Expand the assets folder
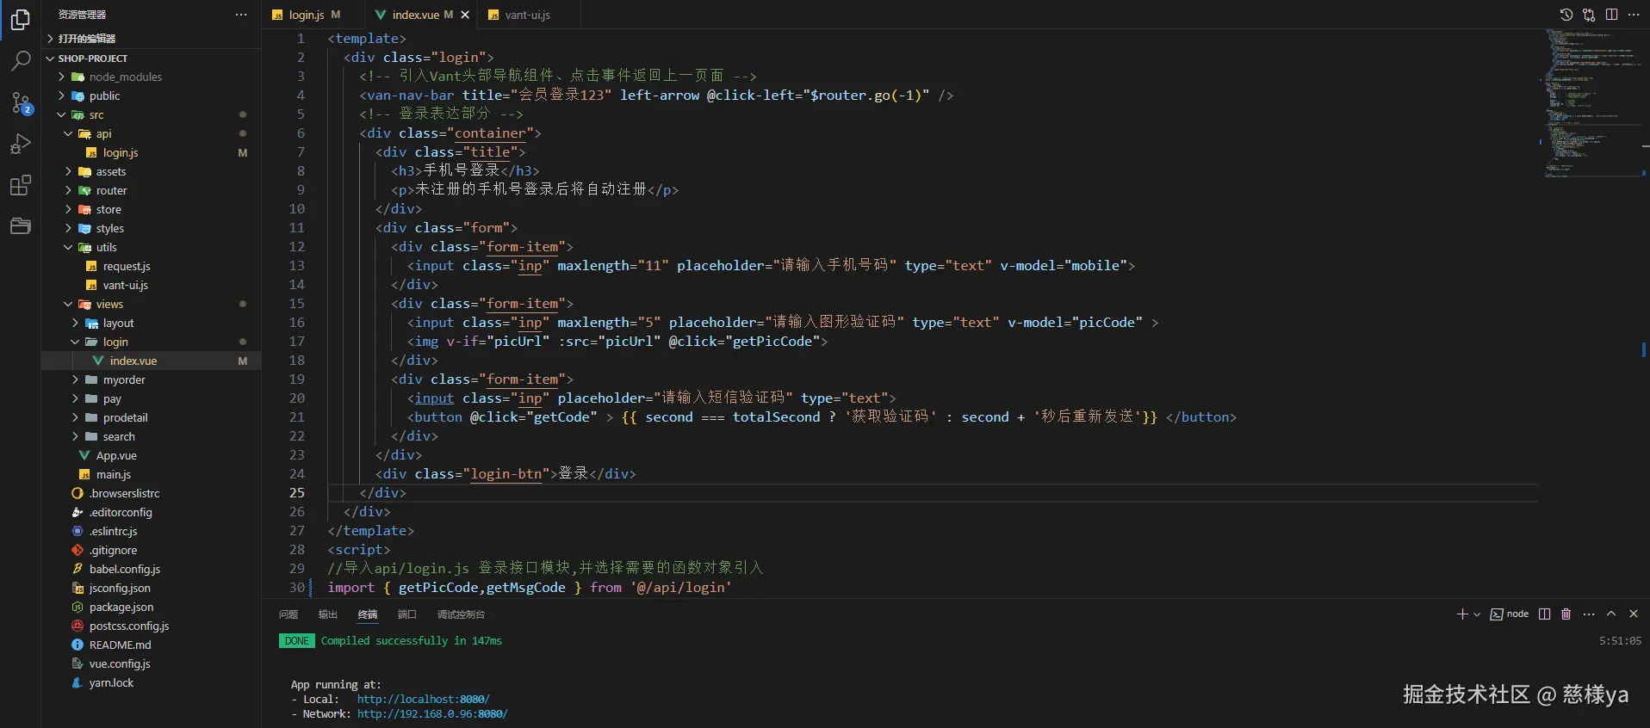The width and height of the screenshot is (1650, 728). [x=152, y=171]
